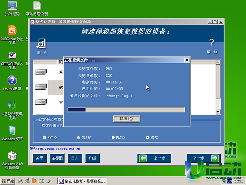Click the second quick launch icon

(27, 181)
